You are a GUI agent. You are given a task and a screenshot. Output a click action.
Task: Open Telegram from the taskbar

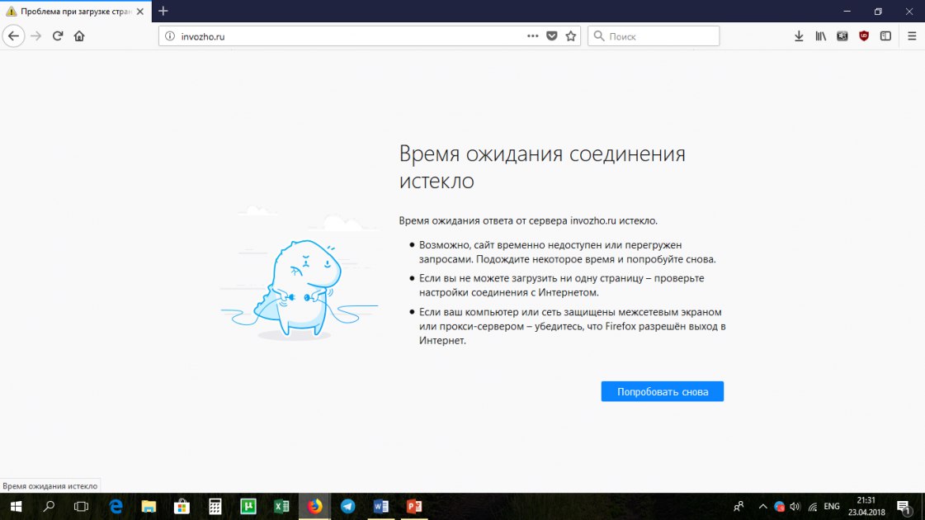(347, 507)
